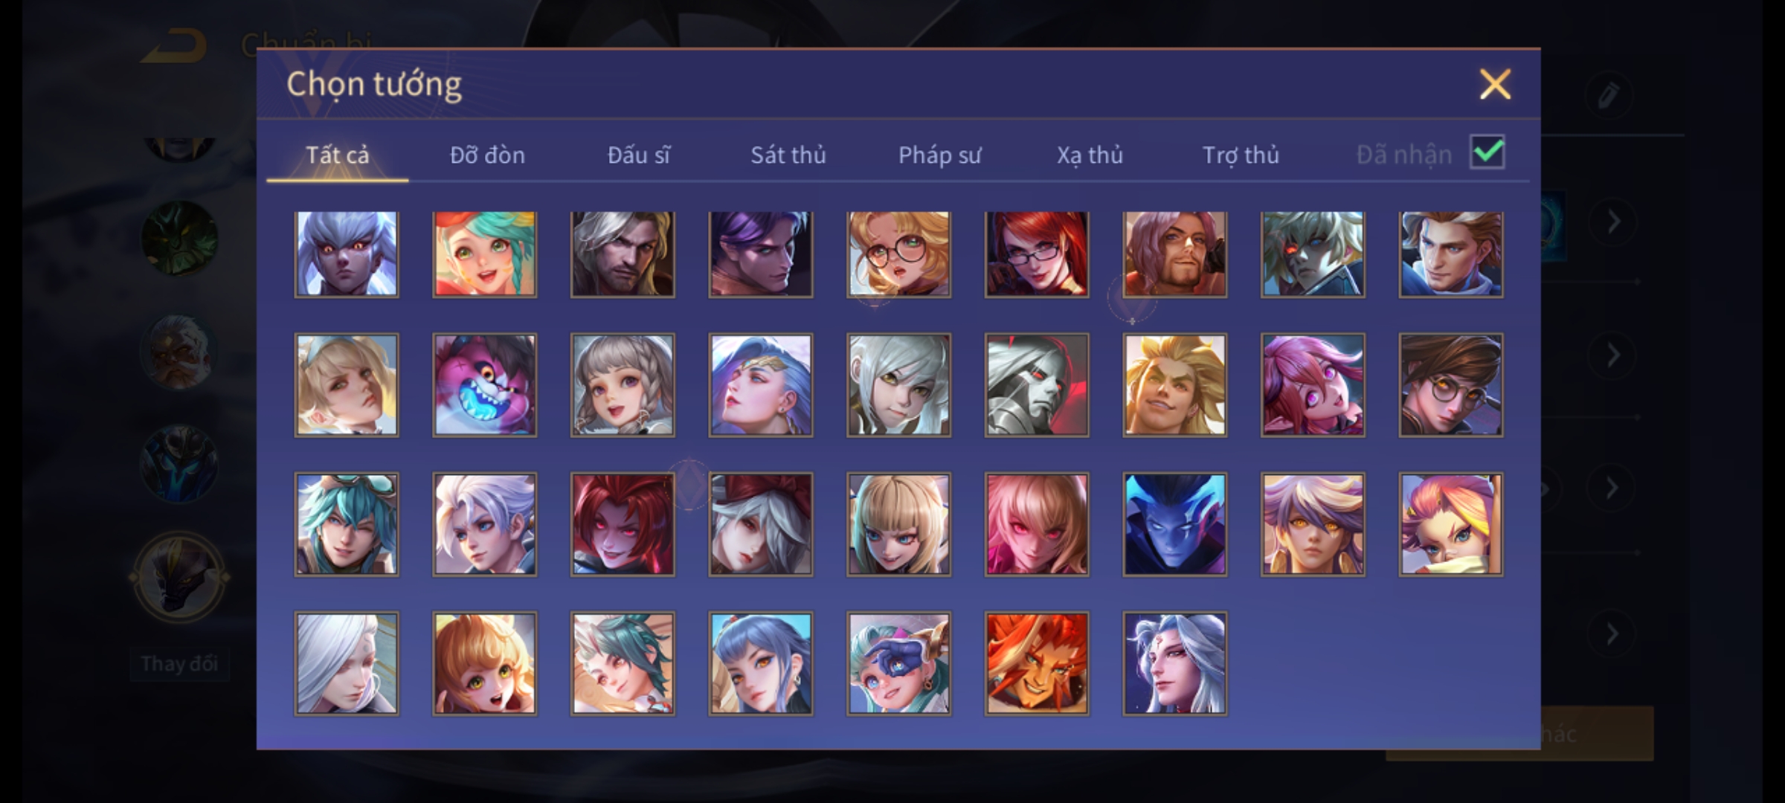
Task: Select the dark blue-skinned hooded hero portrait
Action: pyautogui.click(x=1174, y=525)
